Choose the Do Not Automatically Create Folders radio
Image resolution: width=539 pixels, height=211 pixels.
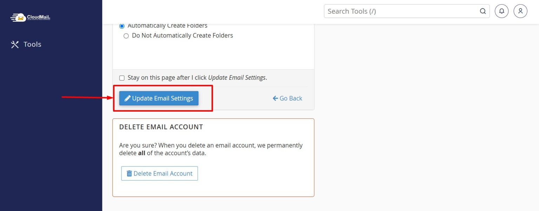(x=126, y=36)
